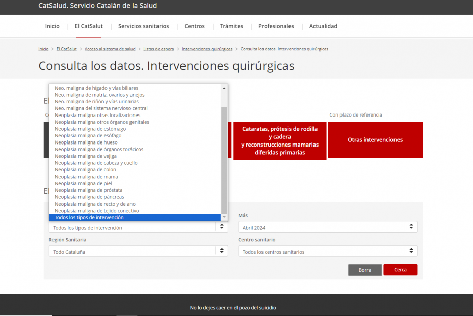Viewport: 473px width, 316px height.
Task: Go to 'Trámites' in the navigation bar
Action: (231, 26)
